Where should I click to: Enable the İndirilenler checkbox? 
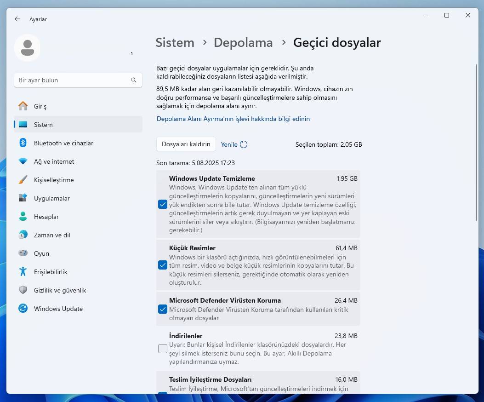click(x=162, y=349)
